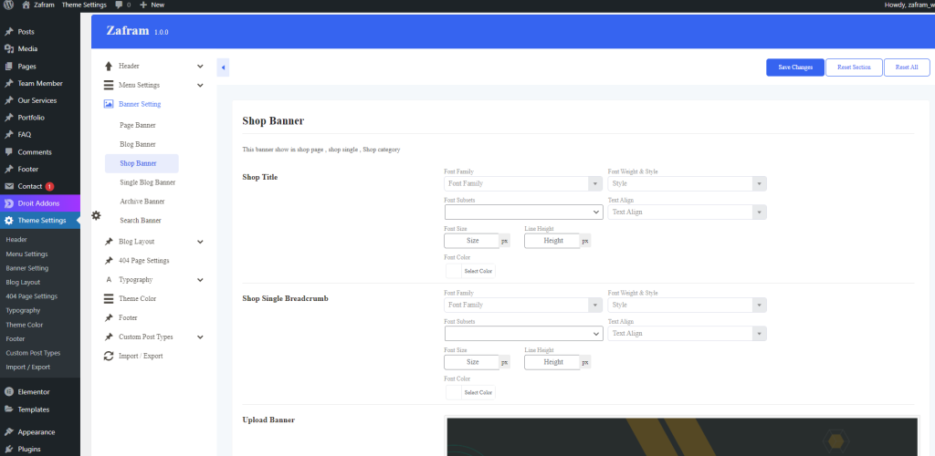Open the comments bubble icon in admin bar
This screenshot has height=456, width=935.
[x=119, y=5]
